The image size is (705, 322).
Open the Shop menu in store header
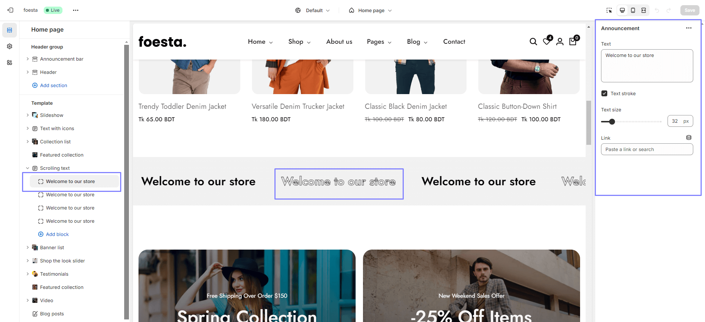299,42
